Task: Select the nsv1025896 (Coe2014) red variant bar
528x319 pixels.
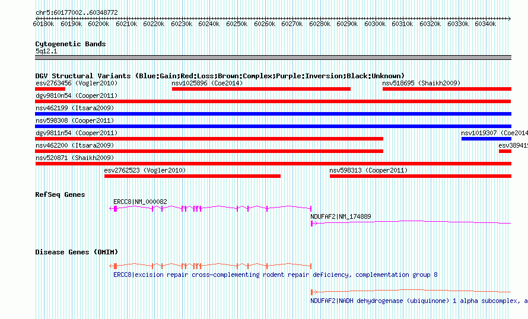Action: (261, 89)
